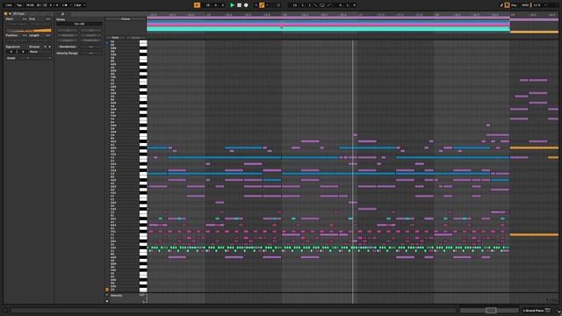Open the 1 Bar quantization dropdown
The height and width of the screenshot is (316, 562).
pyautogui.click(x=80, y=5)
